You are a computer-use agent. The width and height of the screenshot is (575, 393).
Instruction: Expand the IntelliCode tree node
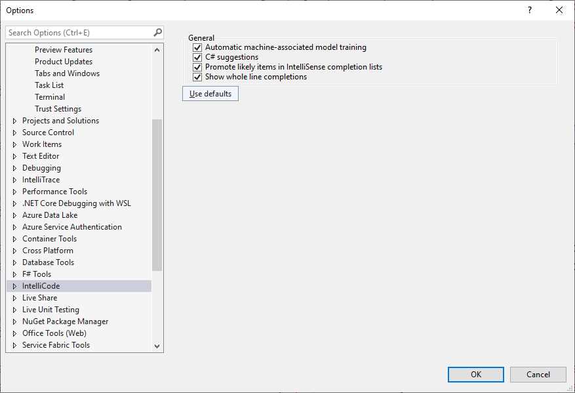click(x=15, y=286)
